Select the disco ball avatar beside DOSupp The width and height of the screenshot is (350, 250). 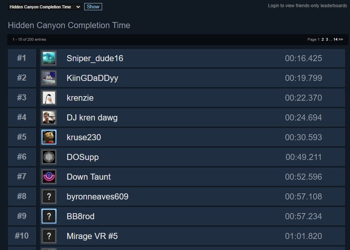(49, 157)
